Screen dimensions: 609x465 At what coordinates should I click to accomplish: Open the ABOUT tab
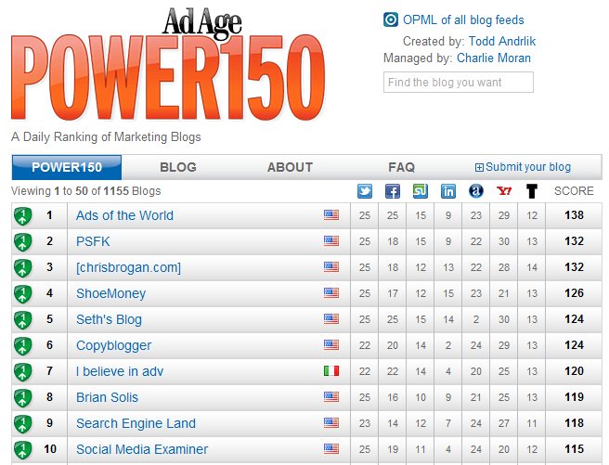[x=290, y=167]
